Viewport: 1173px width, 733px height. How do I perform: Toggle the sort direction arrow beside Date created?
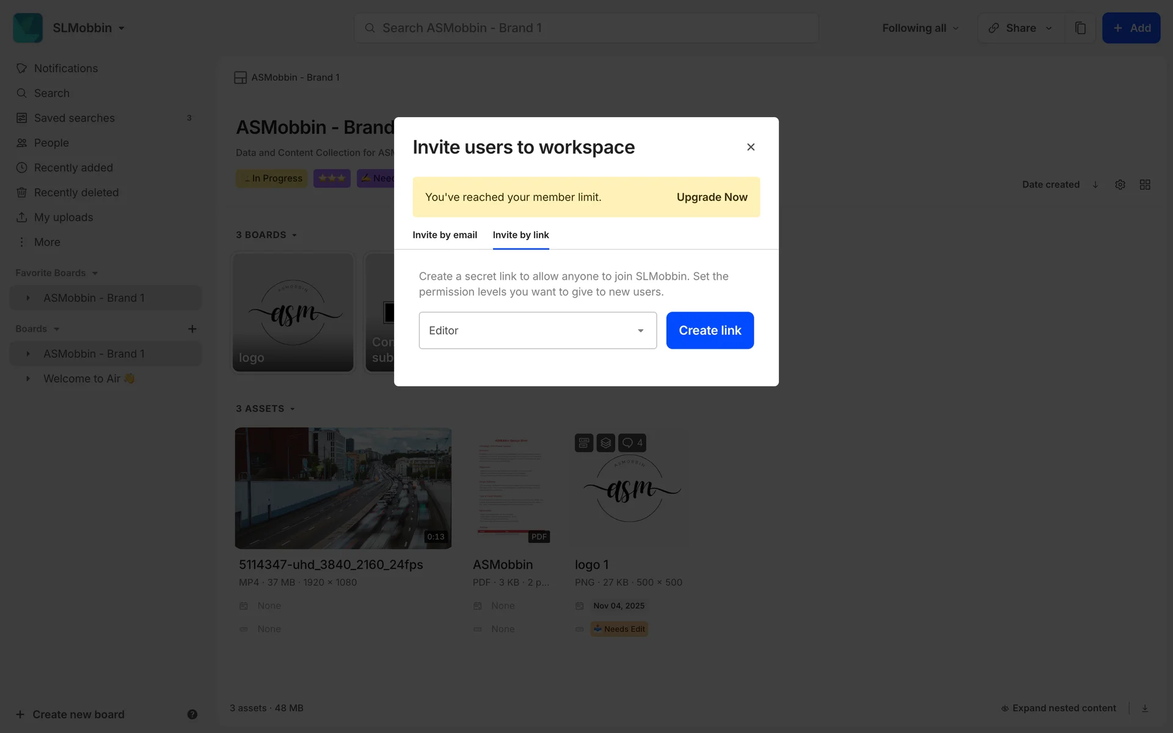1095,184
